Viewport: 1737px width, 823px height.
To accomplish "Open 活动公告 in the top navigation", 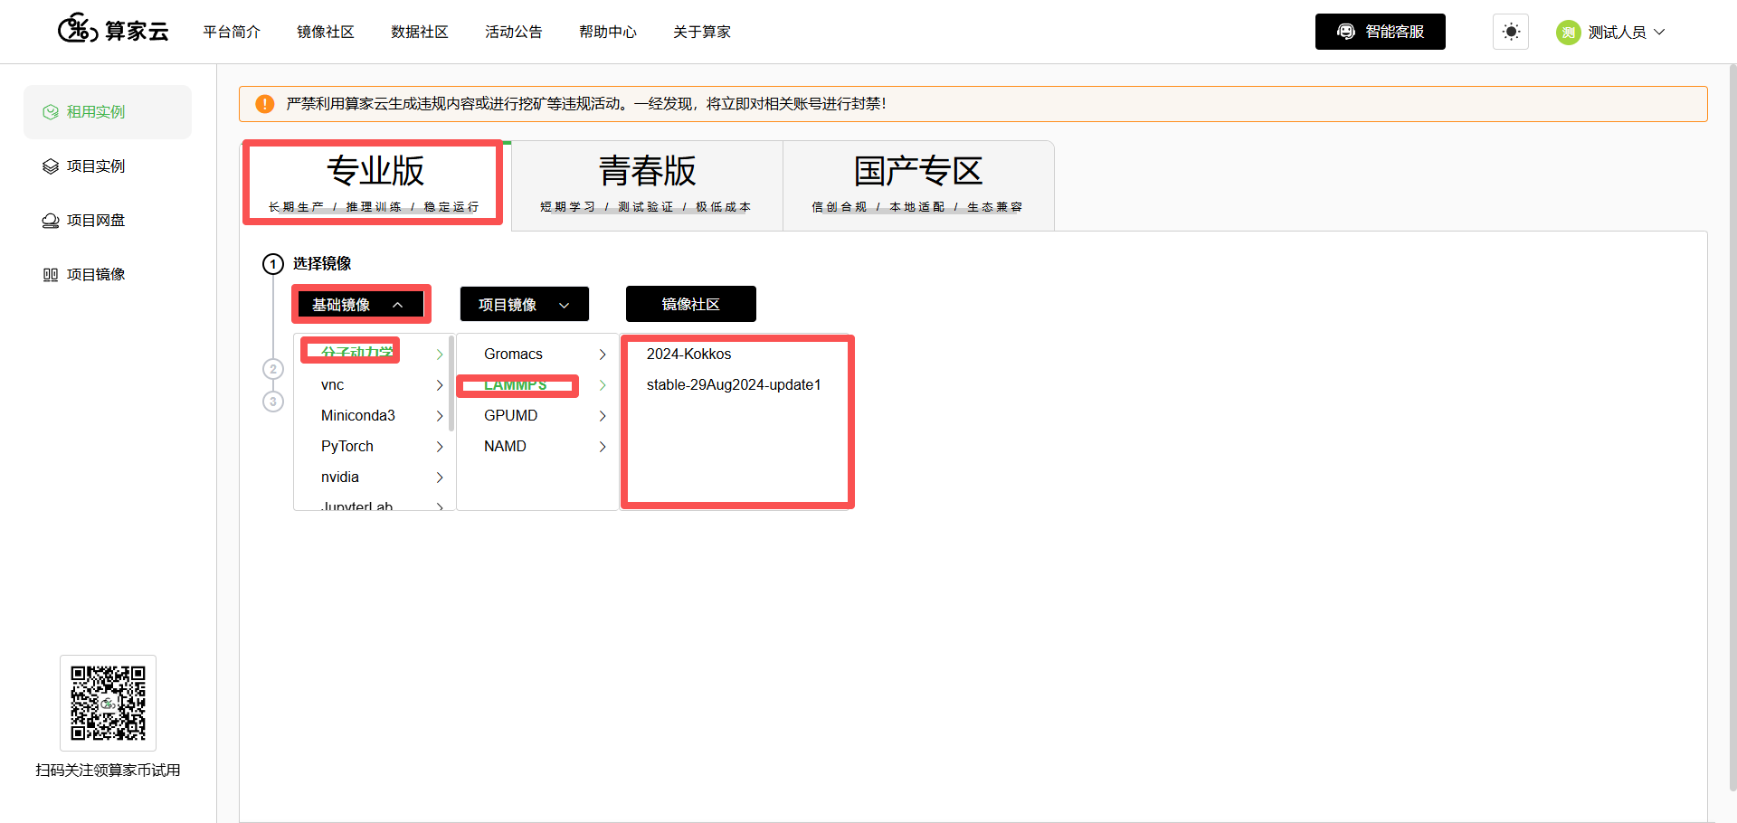I will pyautogui.click(x=514, y=32).
